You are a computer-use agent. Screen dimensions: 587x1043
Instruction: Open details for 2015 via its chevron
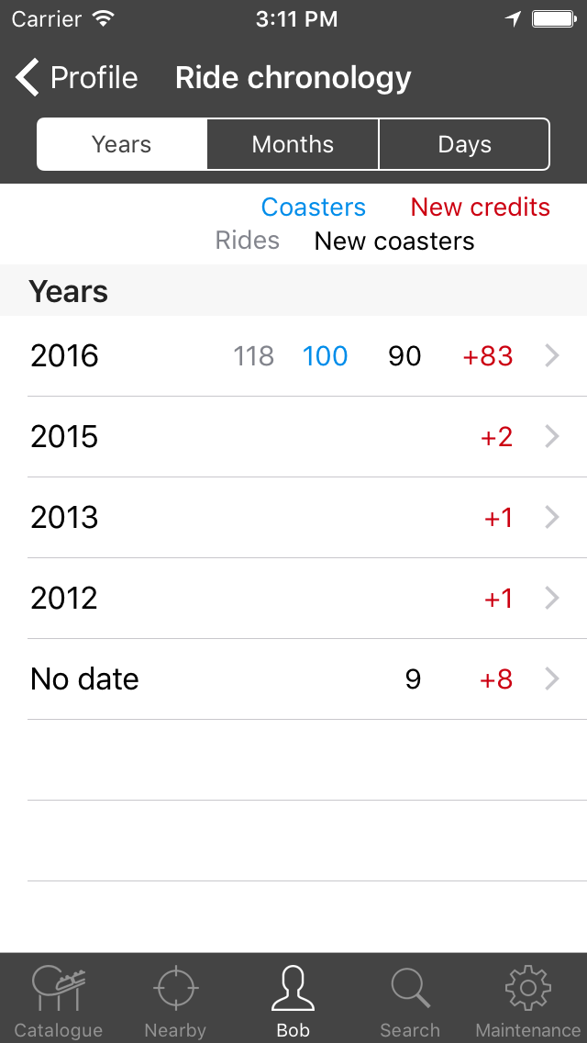[x=552, y=437]
